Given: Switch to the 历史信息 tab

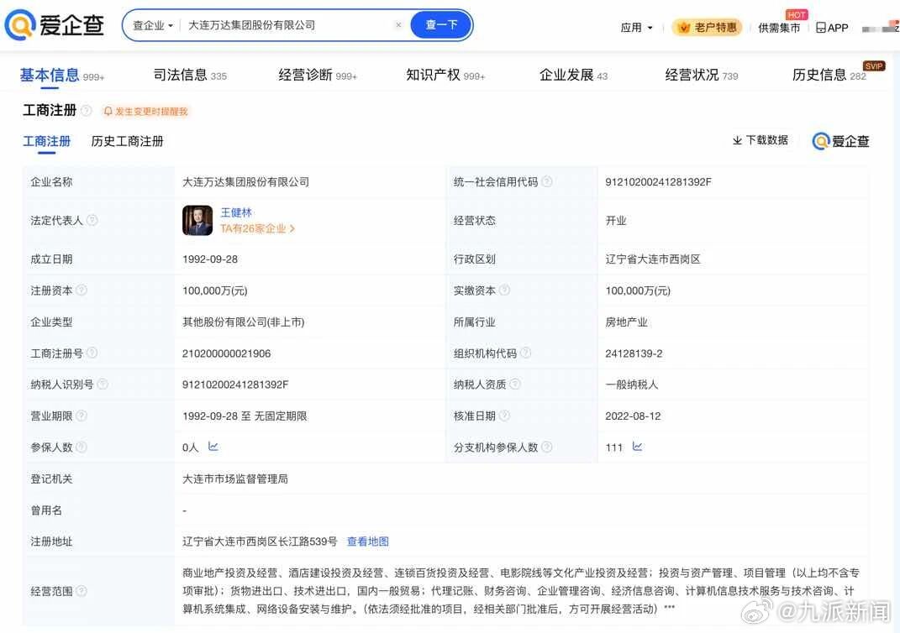Looking at the screenshot, I should [829, 75].
